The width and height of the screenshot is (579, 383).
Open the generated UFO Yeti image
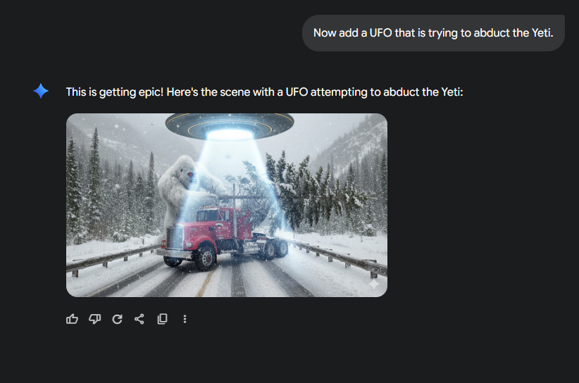click(x=227, y=205)
